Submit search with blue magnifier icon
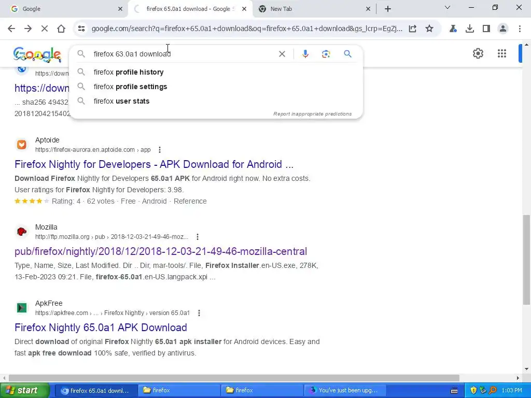The height and width of the screenshot is (398, 531). (347, 54)
